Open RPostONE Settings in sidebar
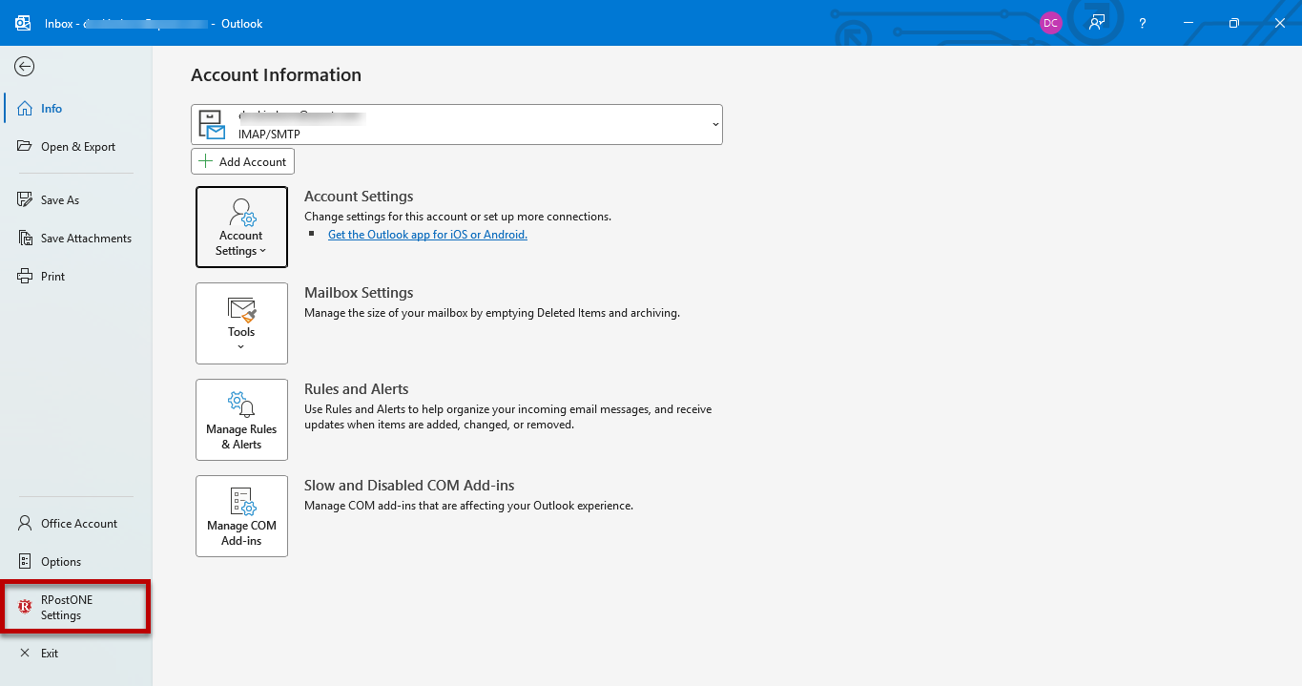 click(x=75, y=608)
